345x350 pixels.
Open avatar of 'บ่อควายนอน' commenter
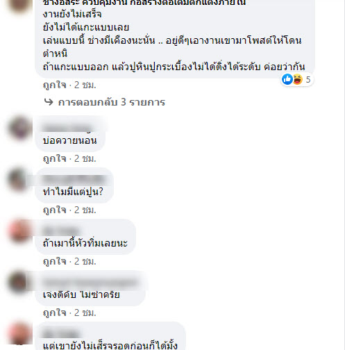pyautogui.click(x=19, y=128)
